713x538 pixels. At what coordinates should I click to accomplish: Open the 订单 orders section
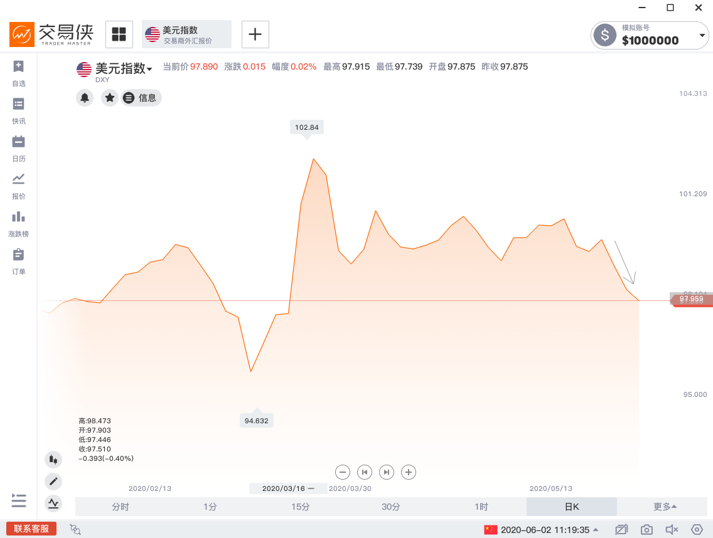(x=19, y=261)
